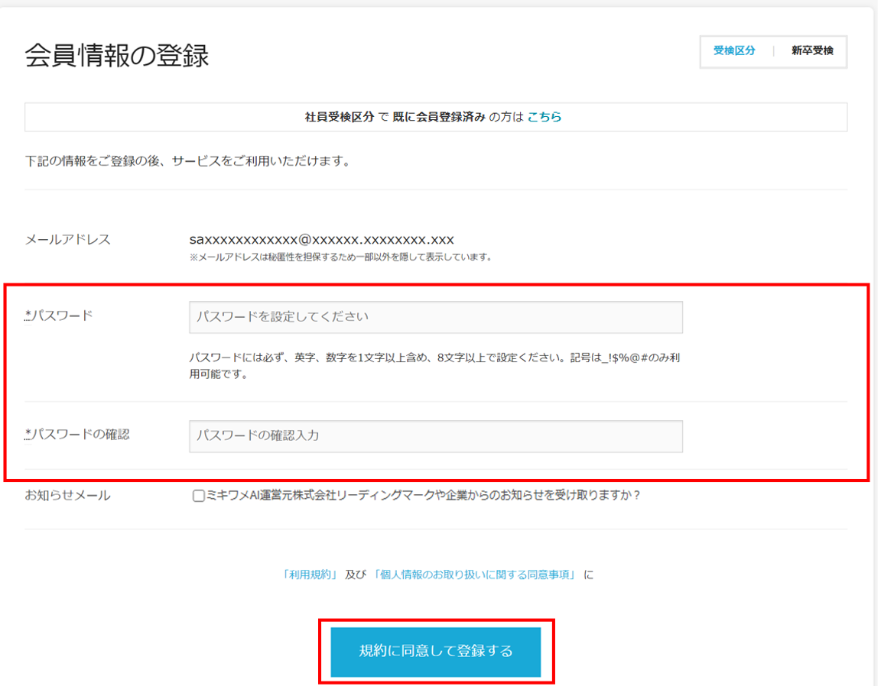Click the checkbox's ミキワメAI notification label text
Screen dimensions: 881x686
point(423,496)
